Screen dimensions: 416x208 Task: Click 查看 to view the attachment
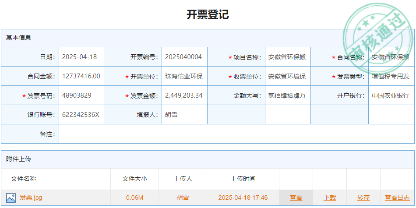coord(296,198)
